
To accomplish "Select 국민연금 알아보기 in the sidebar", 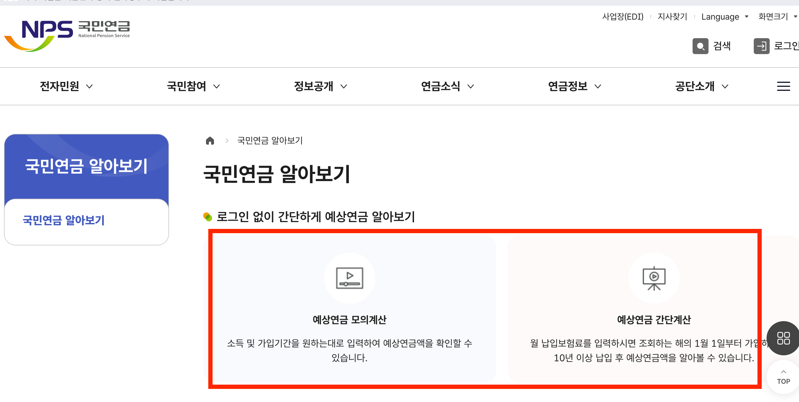I will point(63,220).
